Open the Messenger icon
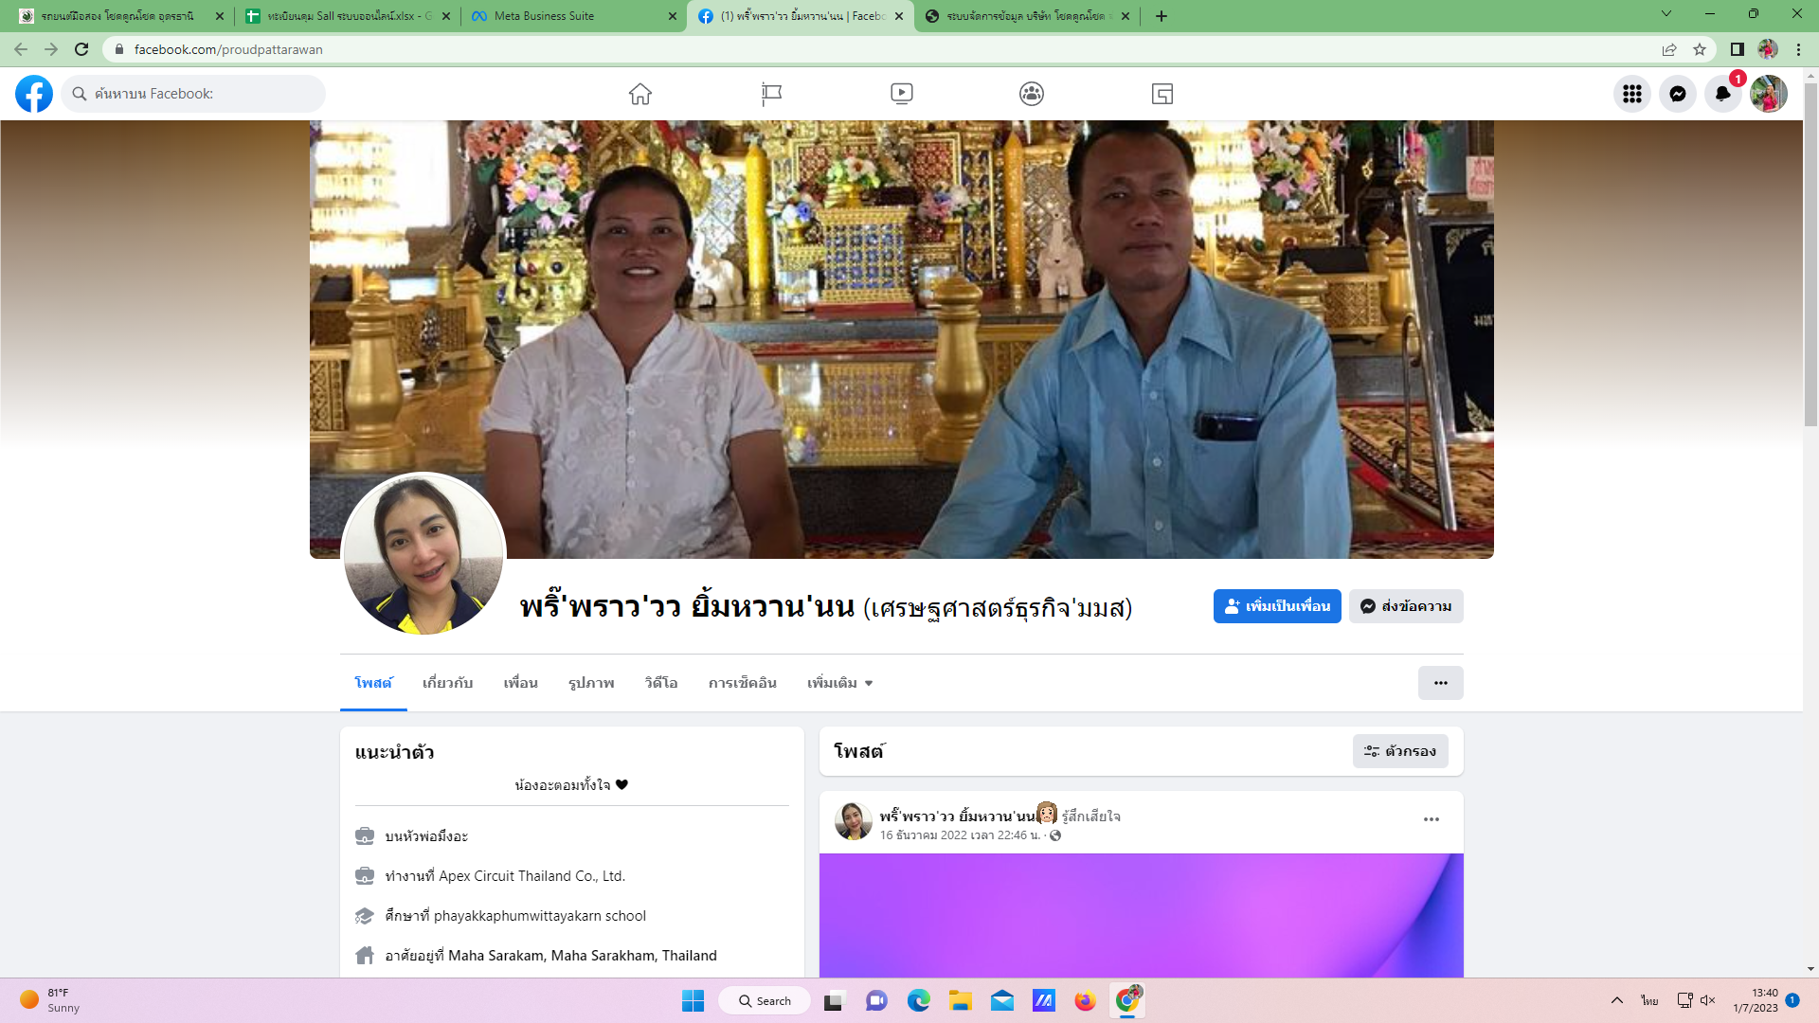Screen dimensions: 1819x1023 (1677, 94)
